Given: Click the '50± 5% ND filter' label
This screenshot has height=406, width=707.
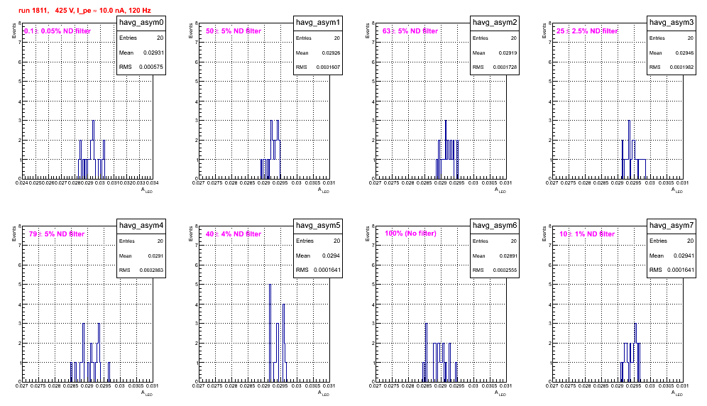Looking at the screenshot, I should 234,31.
